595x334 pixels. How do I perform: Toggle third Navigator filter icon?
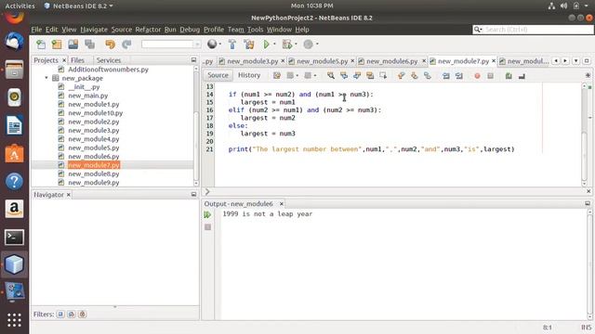click(x=83, y=314)
